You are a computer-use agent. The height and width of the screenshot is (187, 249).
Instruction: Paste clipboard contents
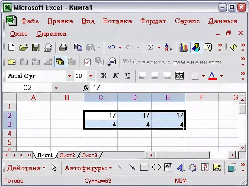90,47
